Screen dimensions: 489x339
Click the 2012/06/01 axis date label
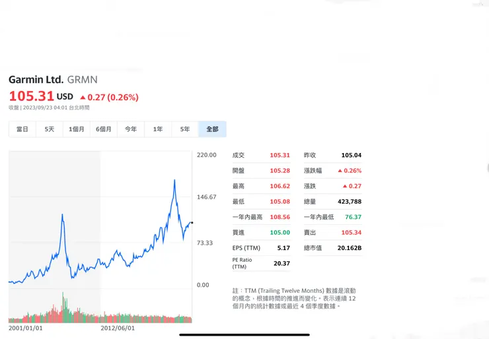[x=118, y=328]
